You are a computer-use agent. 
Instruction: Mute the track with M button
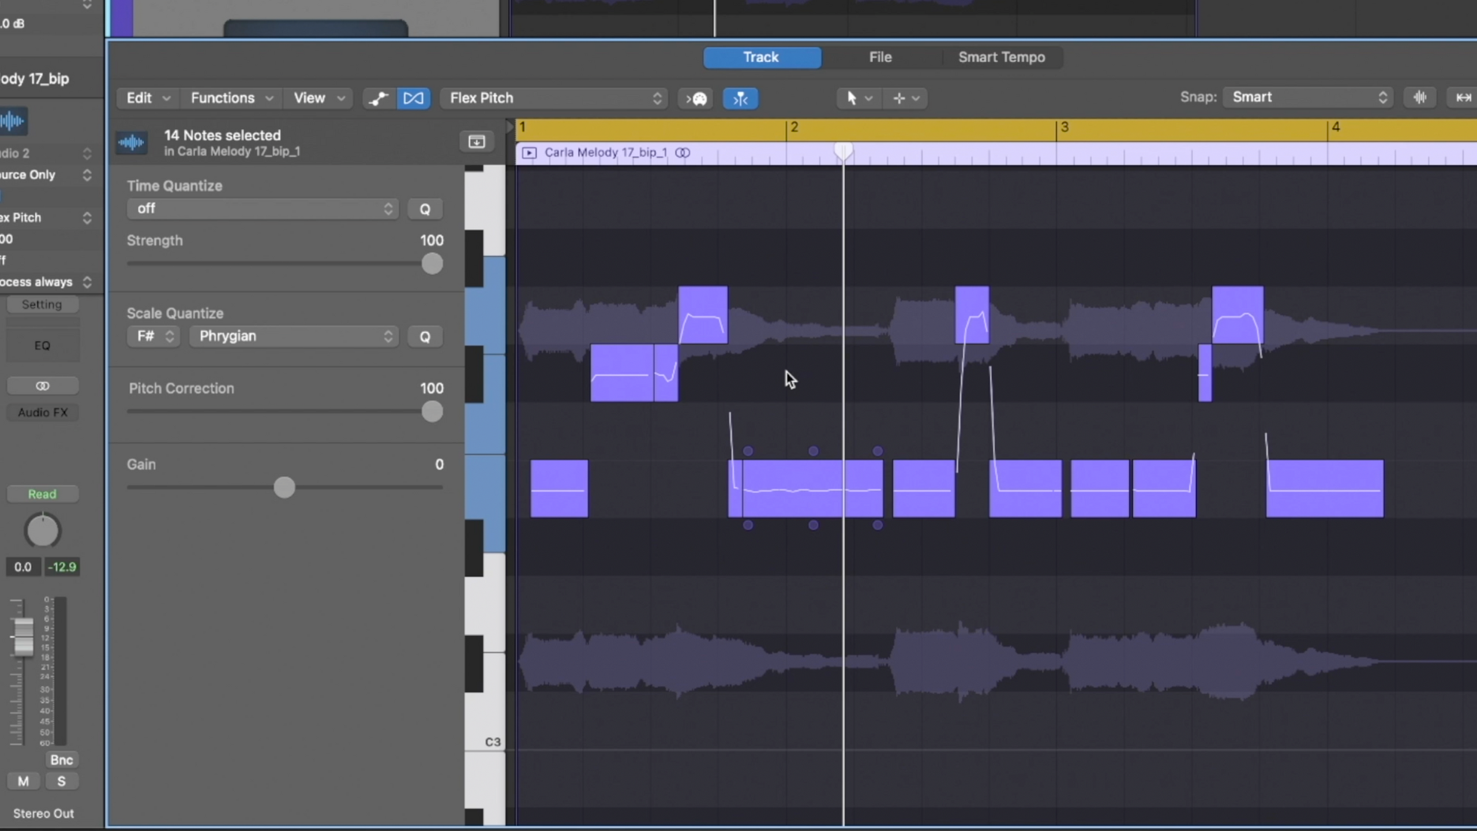23,781
